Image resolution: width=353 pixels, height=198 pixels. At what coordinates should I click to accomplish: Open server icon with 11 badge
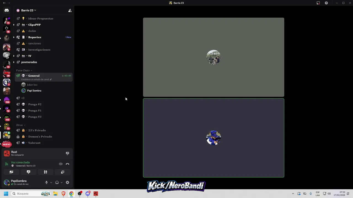(x=7, y=21)
